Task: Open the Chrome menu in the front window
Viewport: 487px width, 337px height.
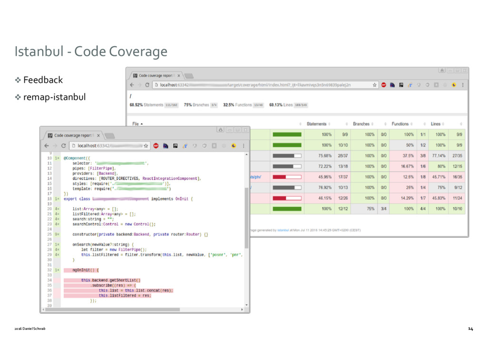Action: (x=243, y=145)
